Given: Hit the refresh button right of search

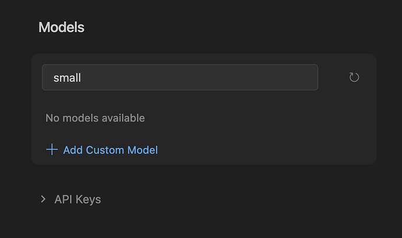Looking at the screenshot, I should (354, 77).
